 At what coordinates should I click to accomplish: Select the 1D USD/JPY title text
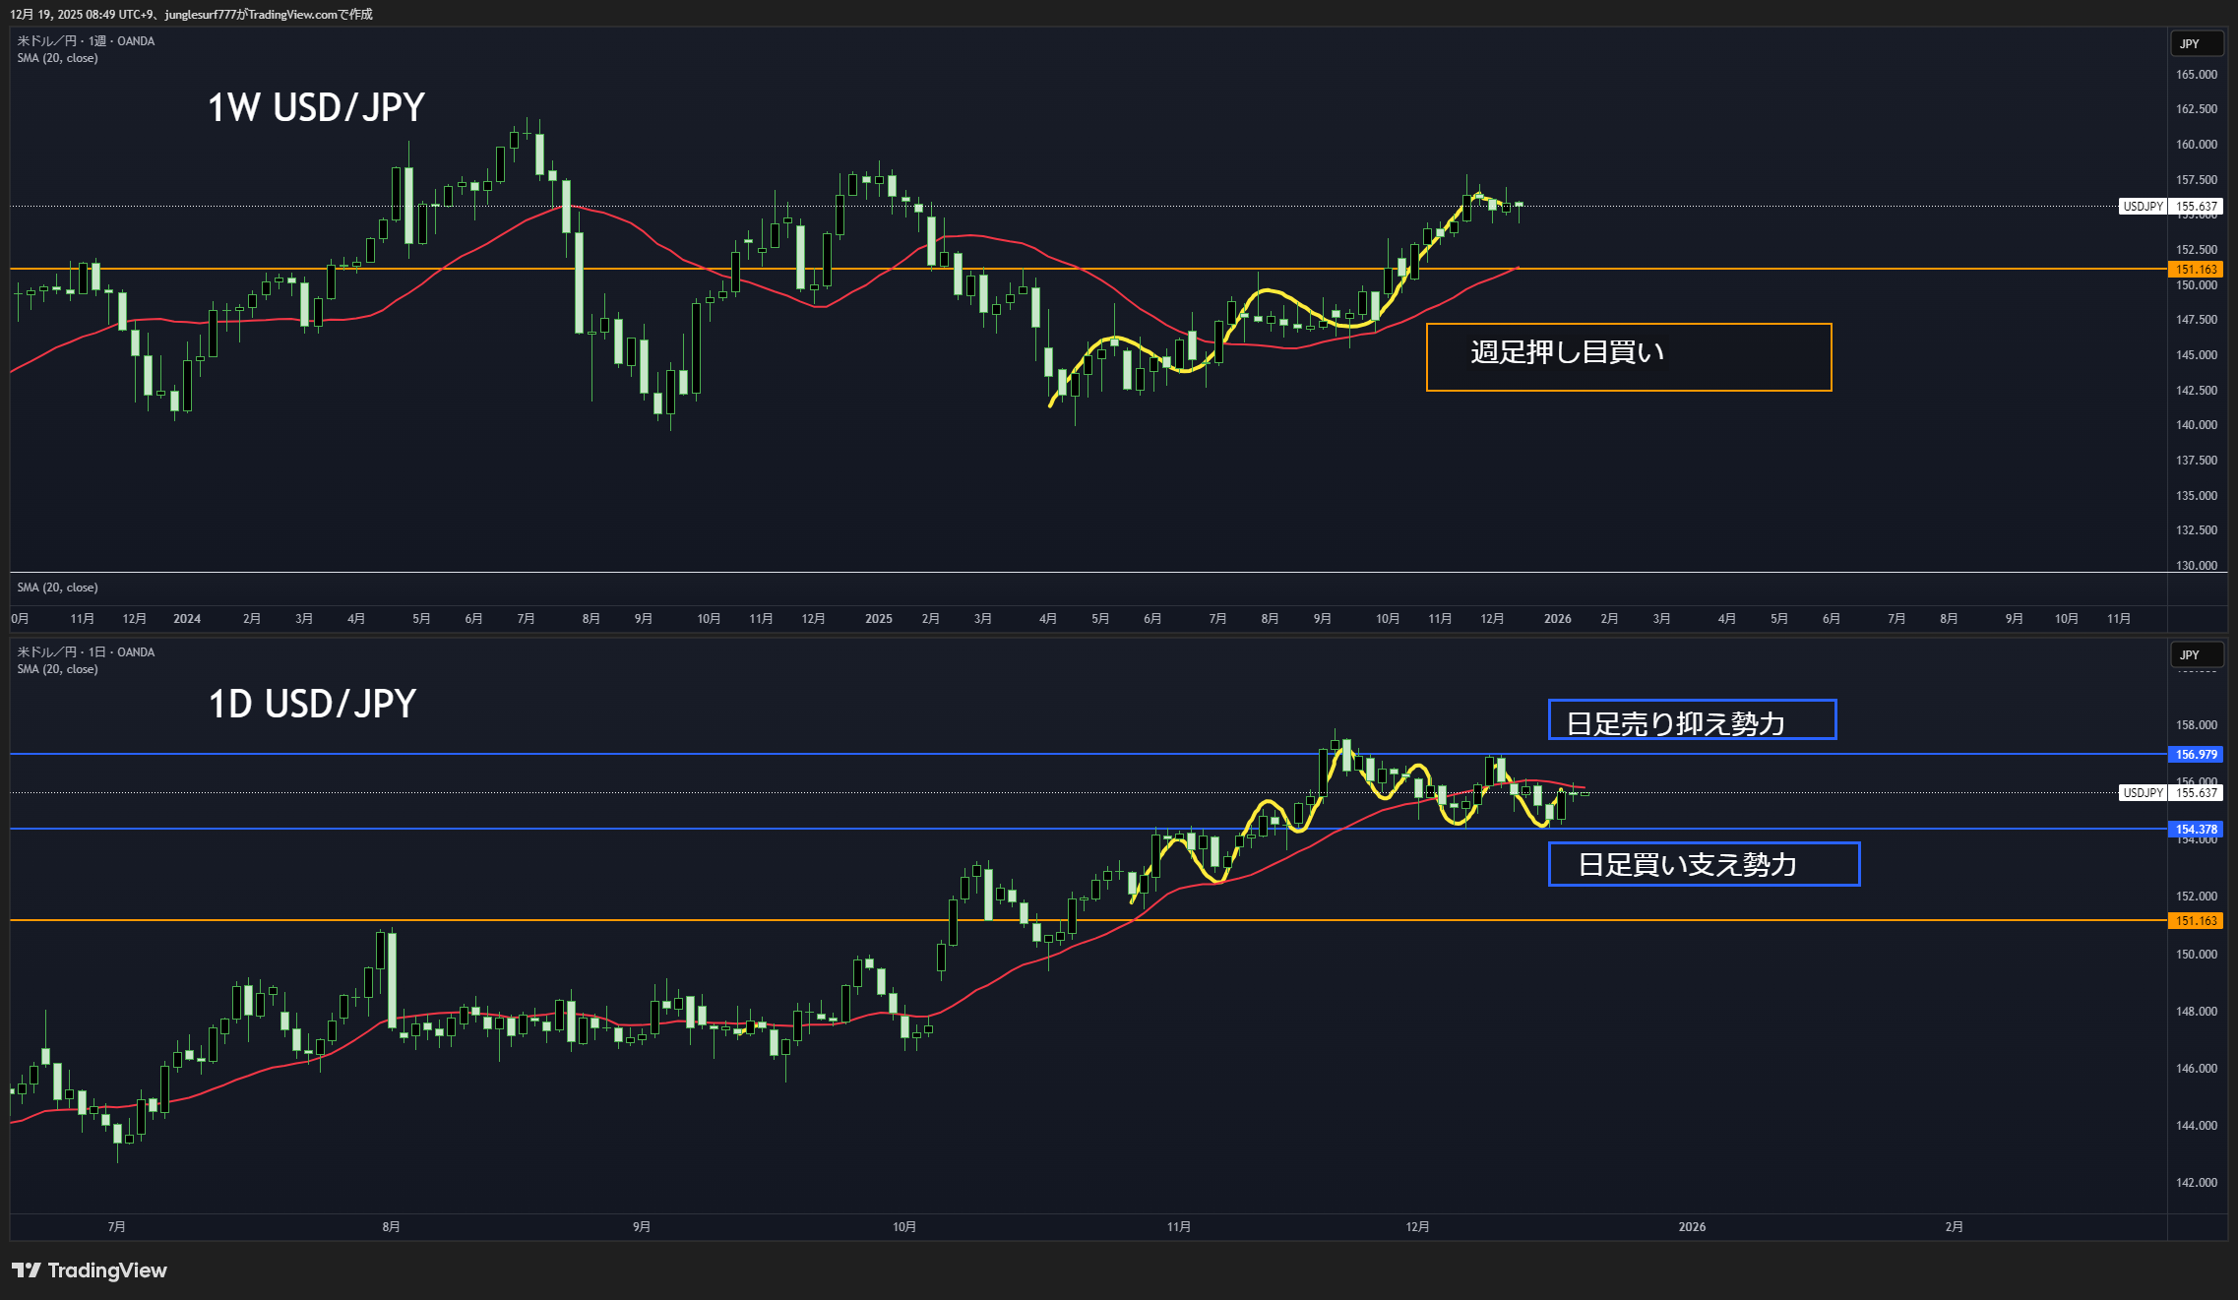tap(312, 704)
